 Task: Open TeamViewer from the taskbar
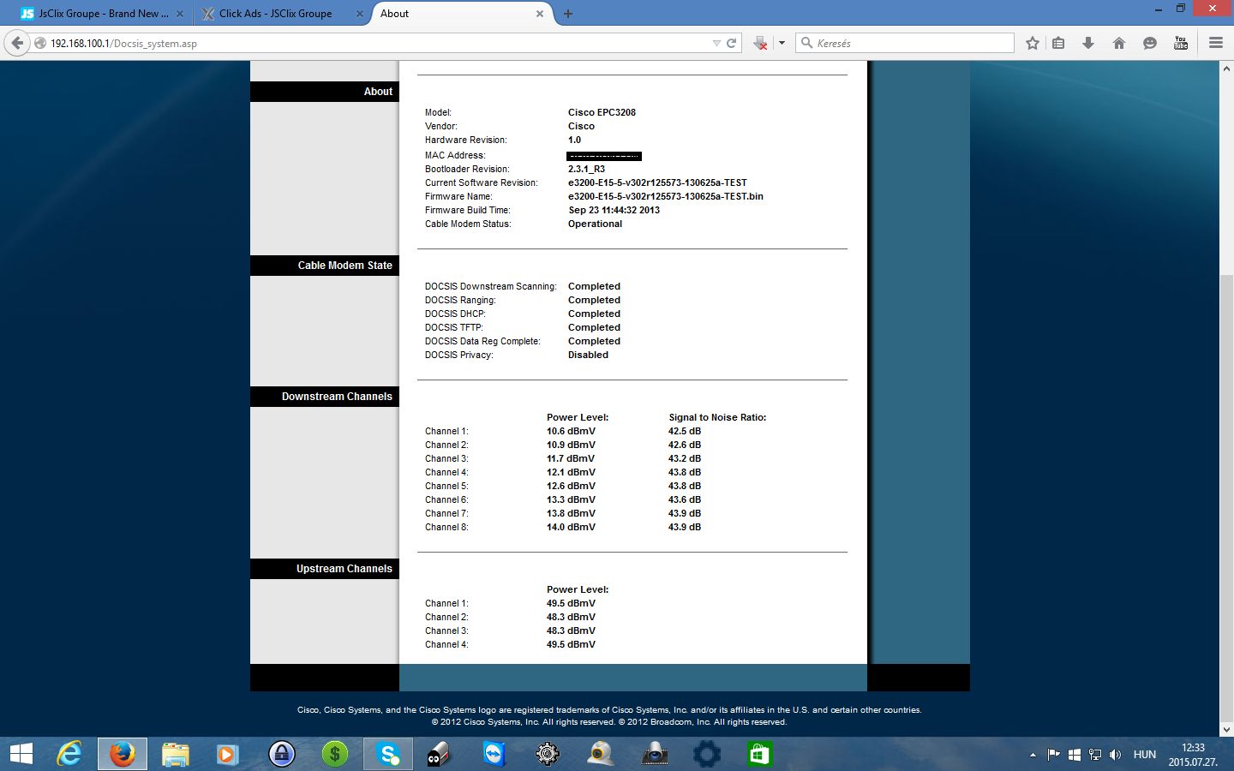click(494, 754)
